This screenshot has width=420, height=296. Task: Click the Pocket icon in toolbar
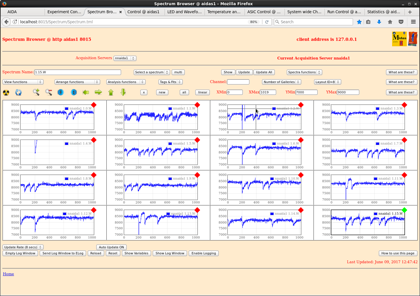[x=401, y=22]
